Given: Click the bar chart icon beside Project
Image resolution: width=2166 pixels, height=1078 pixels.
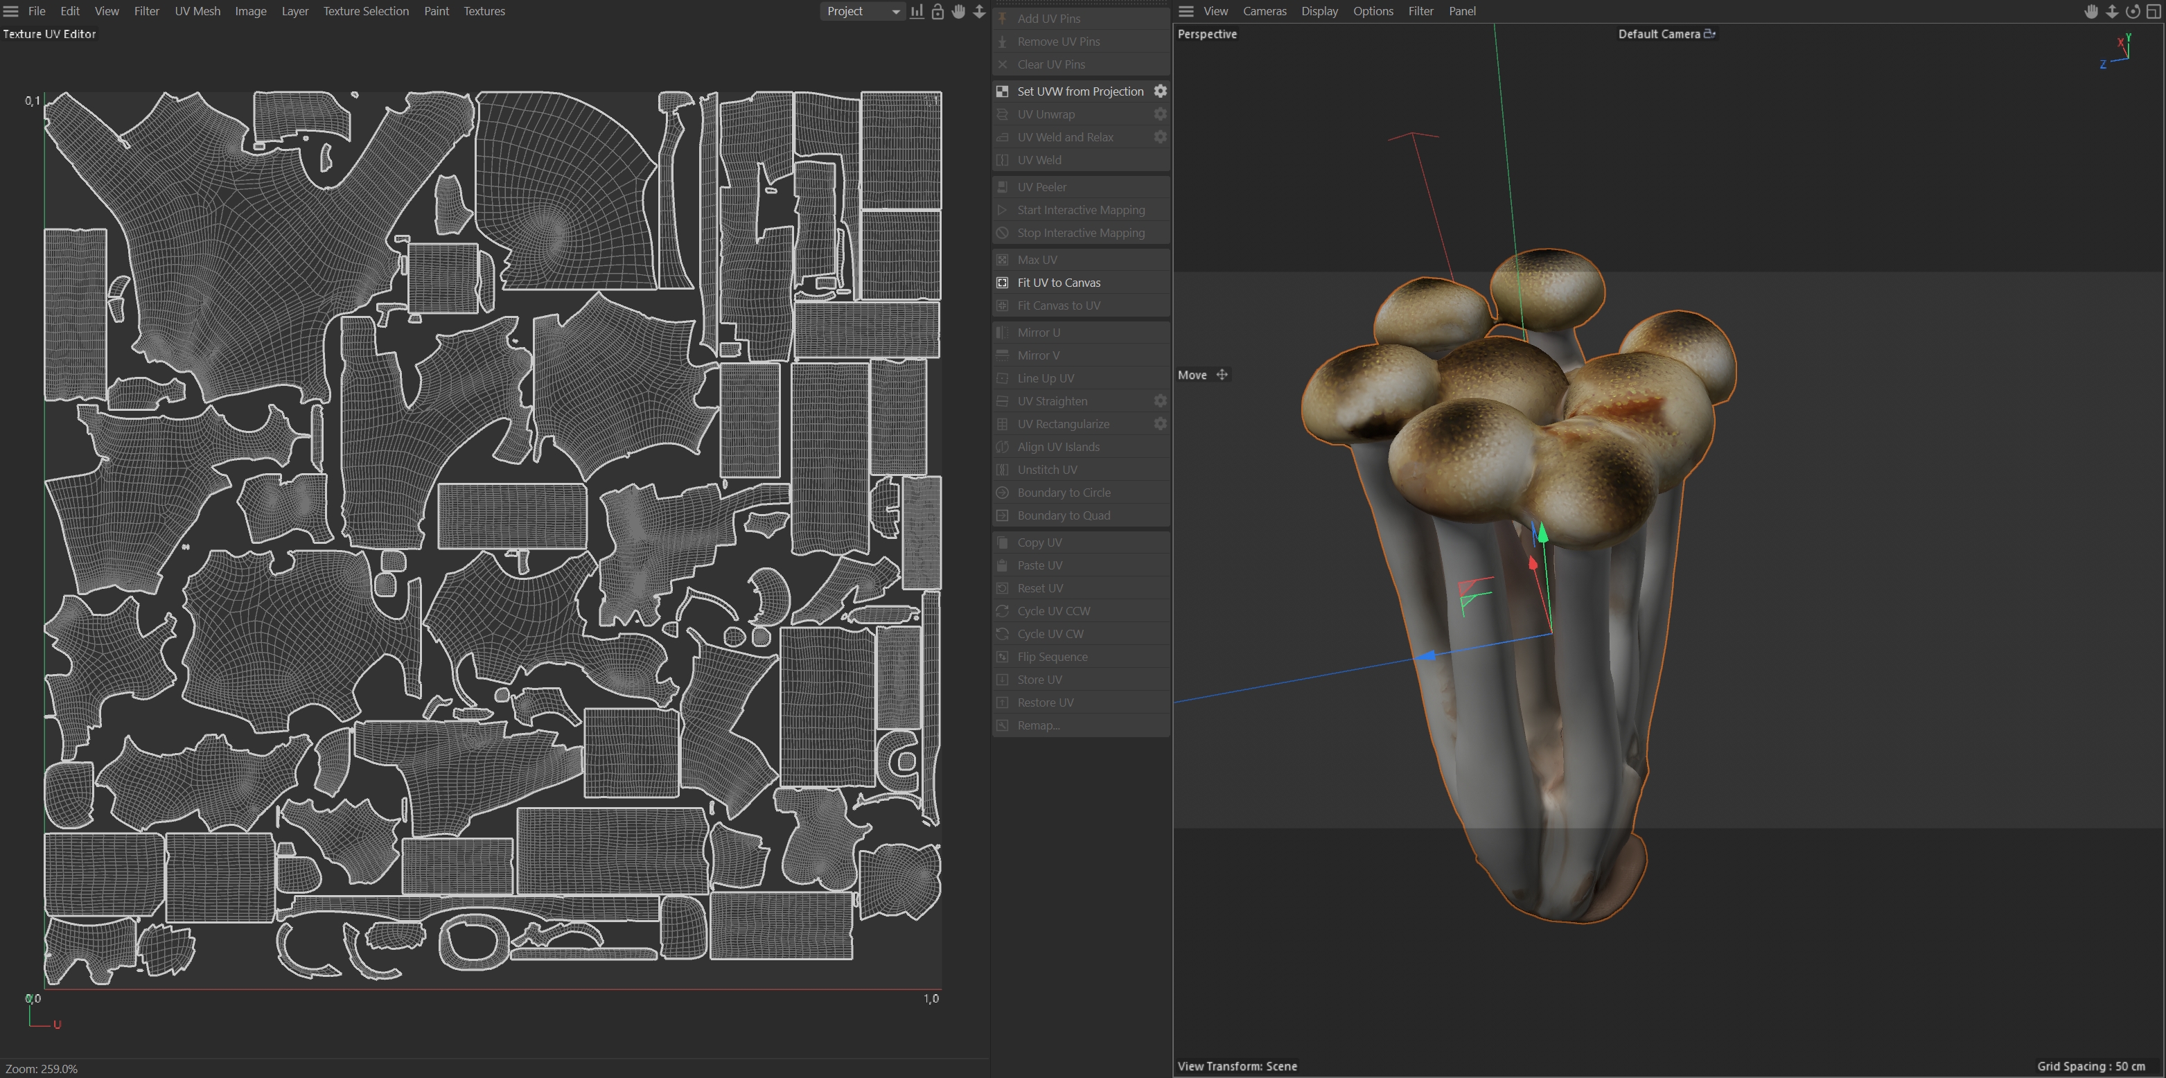Looking at the screenshot, I should click(x=917, y=11).
